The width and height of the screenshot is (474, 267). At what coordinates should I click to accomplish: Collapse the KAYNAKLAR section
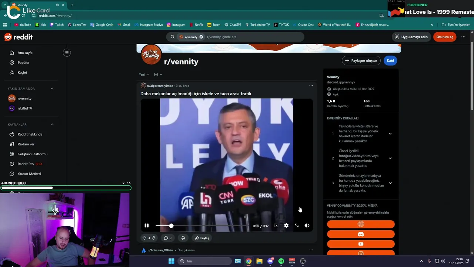pyautogui.click(x=52, y=124)
